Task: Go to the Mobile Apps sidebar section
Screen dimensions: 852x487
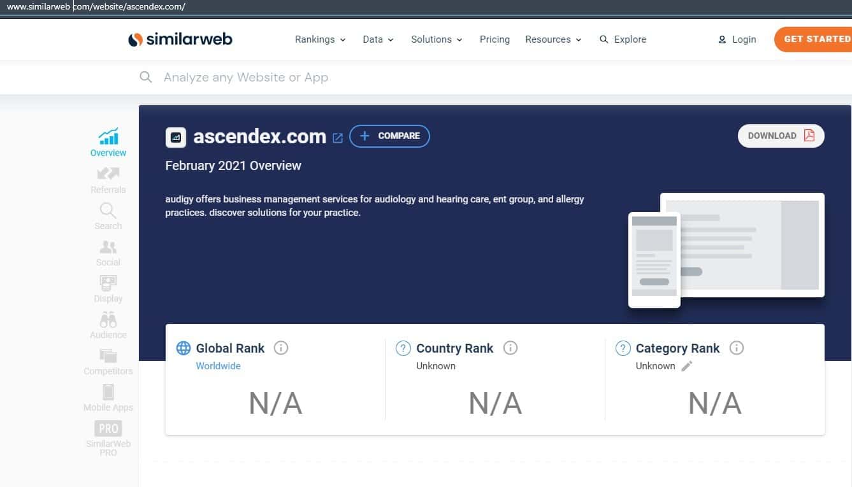Action: [x=108, y=397]
